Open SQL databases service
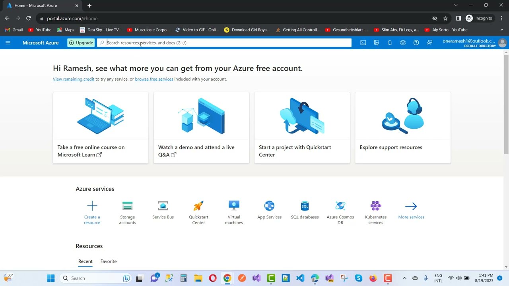This screenshot has height=286, width=509. point(305,210)
